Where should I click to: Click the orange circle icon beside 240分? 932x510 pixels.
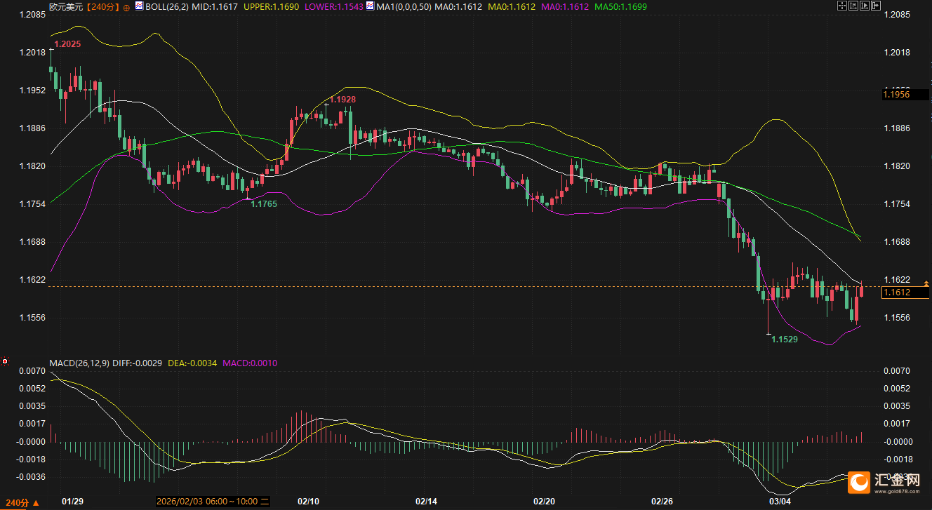pos(126,7)
